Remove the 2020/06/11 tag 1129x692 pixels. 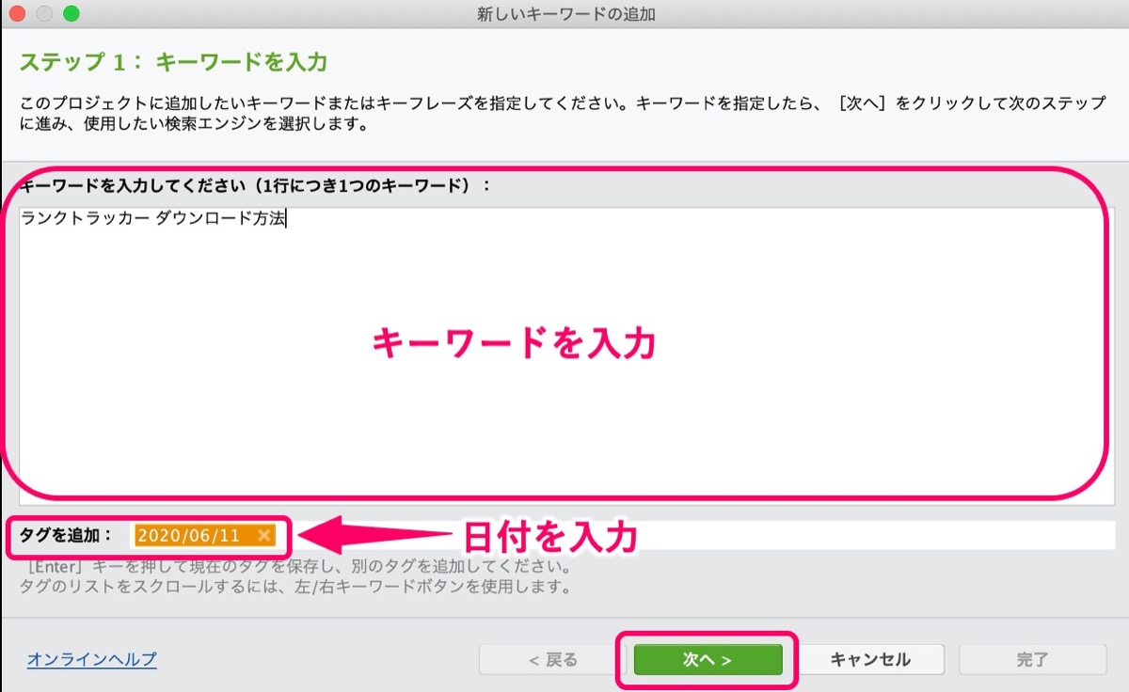(x=264, y=535)
